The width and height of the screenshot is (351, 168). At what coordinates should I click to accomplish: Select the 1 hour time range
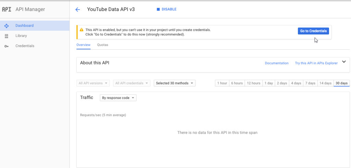click(x=222, y=83)
